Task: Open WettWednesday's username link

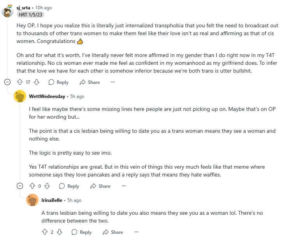Action: click(47, 96)
